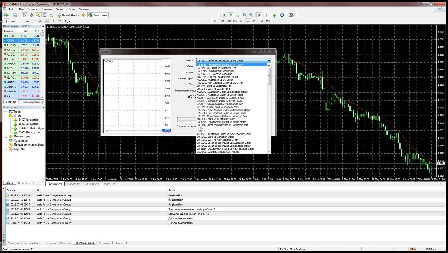448x253 pixels.
Task: Click the zoom out magnifier icon
Action: click(252, 15)
